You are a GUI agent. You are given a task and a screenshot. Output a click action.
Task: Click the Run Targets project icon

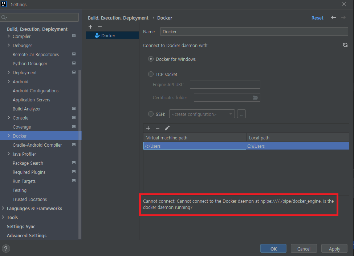click(74, 181)
